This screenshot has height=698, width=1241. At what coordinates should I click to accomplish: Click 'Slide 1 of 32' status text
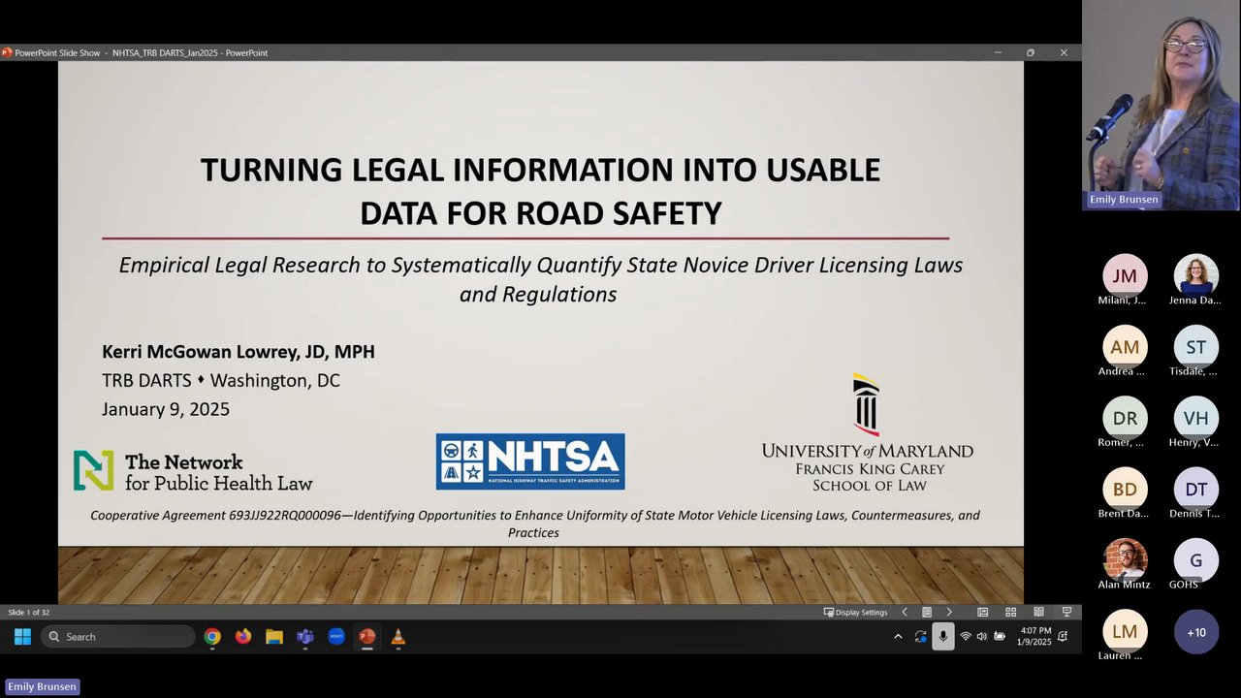[29, 612]
